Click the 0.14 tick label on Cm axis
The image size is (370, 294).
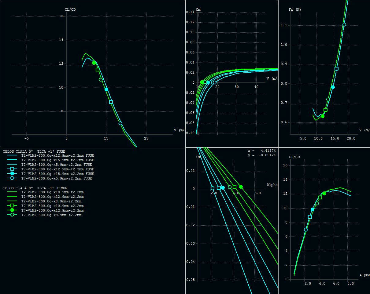click(190, 12)
